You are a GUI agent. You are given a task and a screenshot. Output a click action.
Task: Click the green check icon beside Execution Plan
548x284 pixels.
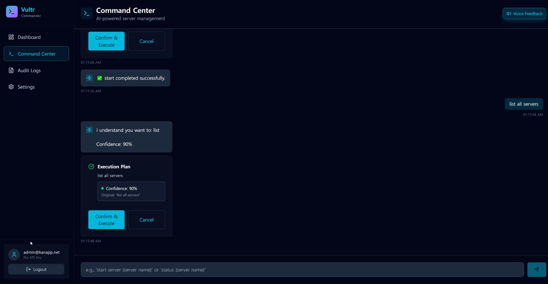click(x=91, y=167)
